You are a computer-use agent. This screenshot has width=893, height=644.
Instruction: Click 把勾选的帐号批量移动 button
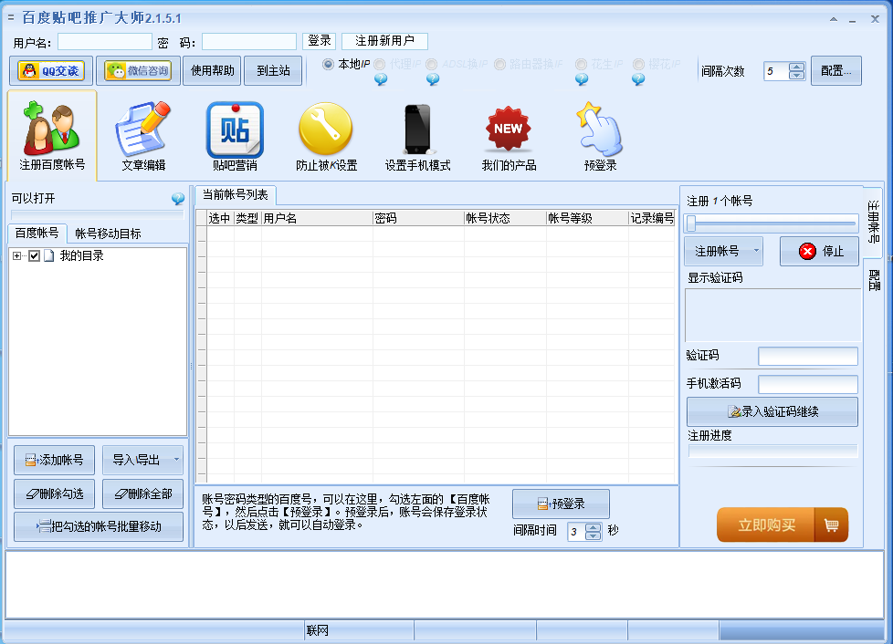[x=99, y=526]
